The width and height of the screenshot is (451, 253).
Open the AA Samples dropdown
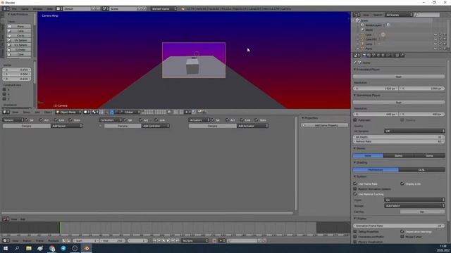(x=414, y=131)
